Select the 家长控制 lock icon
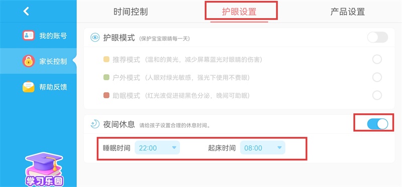This screenshot has width=402, height=187. [x=29, y=61]
